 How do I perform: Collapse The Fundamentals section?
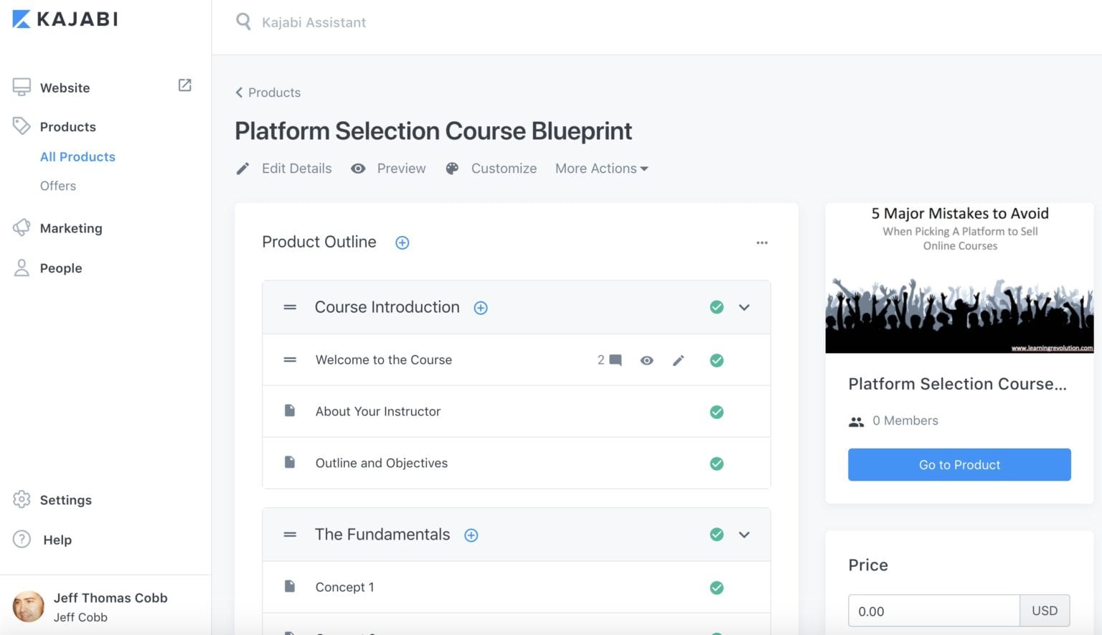[x=744, y=535]
